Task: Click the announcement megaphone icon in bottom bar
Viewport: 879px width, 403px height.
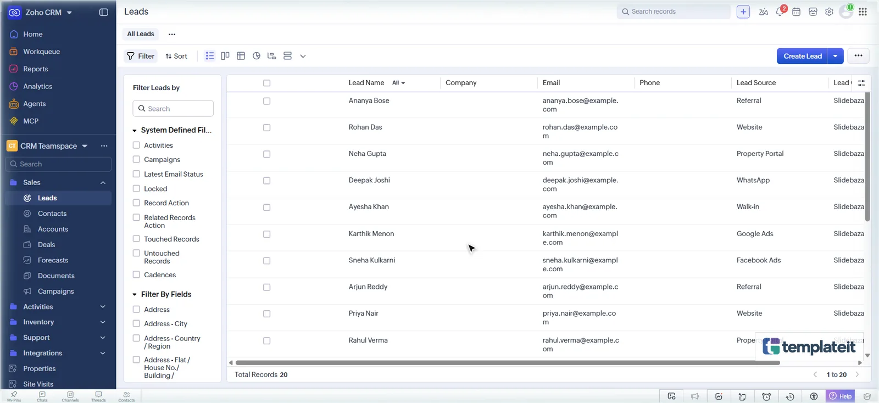Action: (x=695, y=396)
